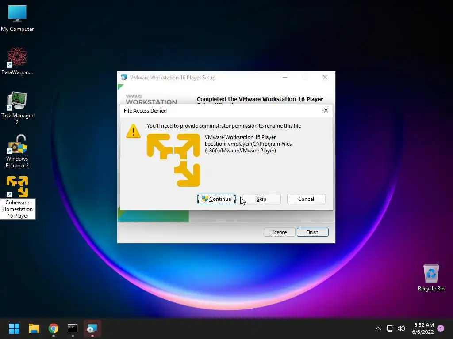Image resolution: width=453 pixels, height=339 pixels.
Task: Open the volume tray icon
Action: [401, 328]
